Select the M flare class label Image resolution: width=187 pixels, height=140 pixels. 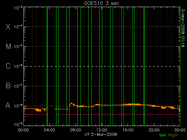click(x=8, y=46)
